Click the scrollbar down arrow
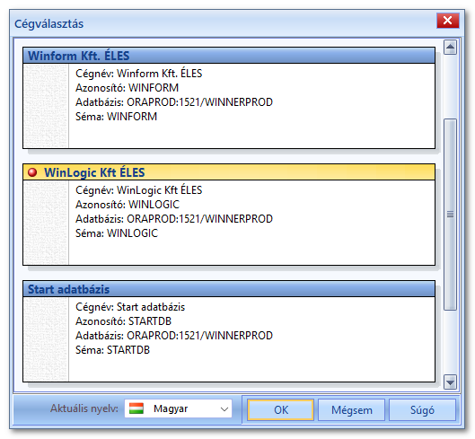This screenshot has height=439, width=475. click(450, 382)
